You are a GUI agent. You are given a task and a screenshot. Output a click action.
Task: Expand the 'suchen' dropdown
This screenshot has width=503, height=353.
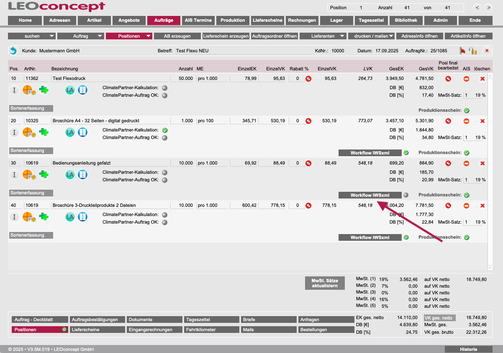[x=31, y=36]
